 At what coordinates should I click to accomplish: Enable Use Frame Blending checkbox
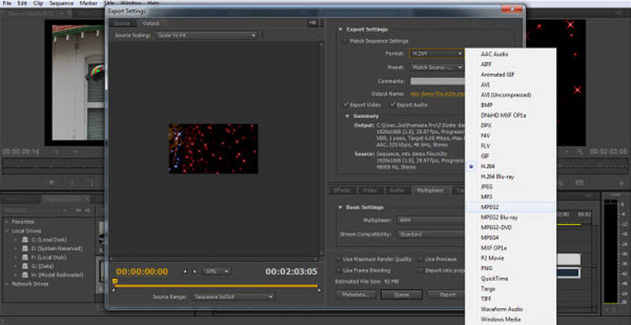tap(339, 271)
